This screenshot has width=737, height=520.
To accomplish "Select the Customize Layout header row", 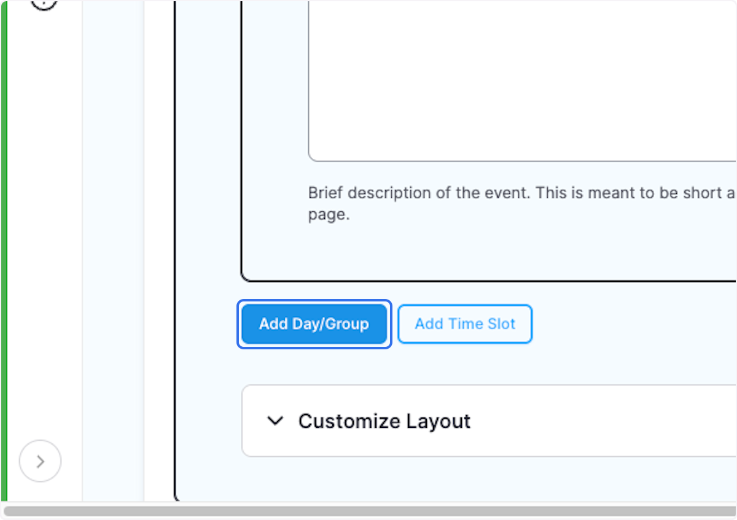I will pos(384,421).
